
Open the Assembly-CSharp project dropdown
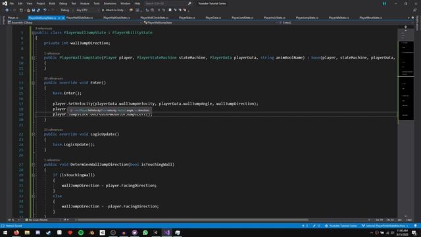click(x=74, y=22)
